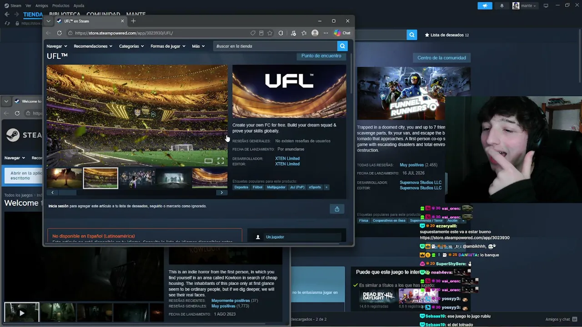This screenshot has height=327, width=582.
Task: Expand the Recomendaciones dropdown
Action: (93, 46)
